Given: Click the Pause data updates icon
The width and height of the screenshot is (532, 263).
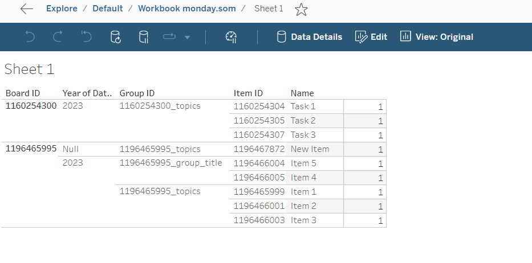Looking at the screenshot, I should (144, 37).
